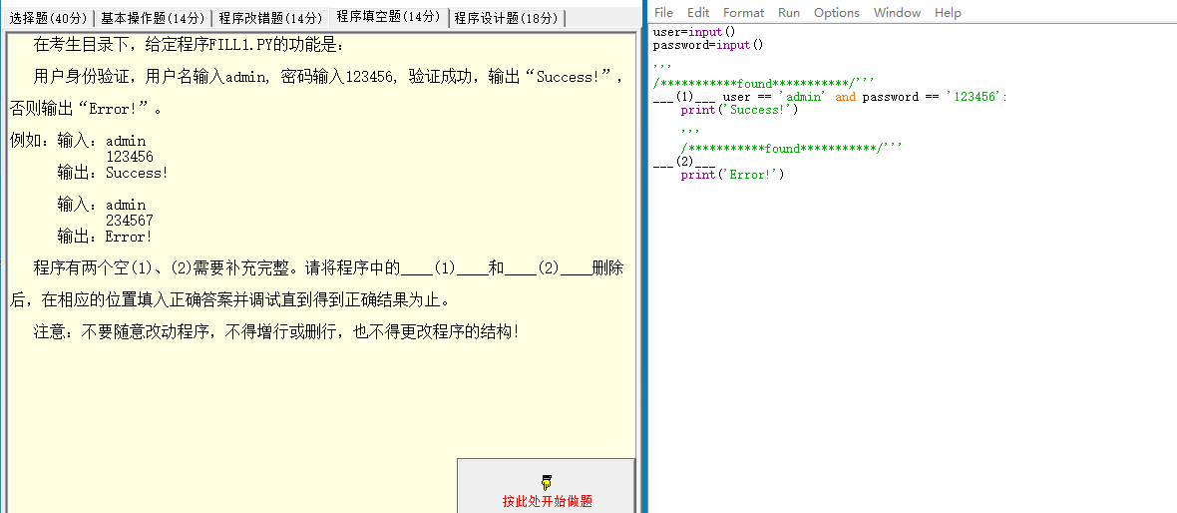This screenshot has width=1177, height=513.
Task: Open the Window menu
Action: 897,13
